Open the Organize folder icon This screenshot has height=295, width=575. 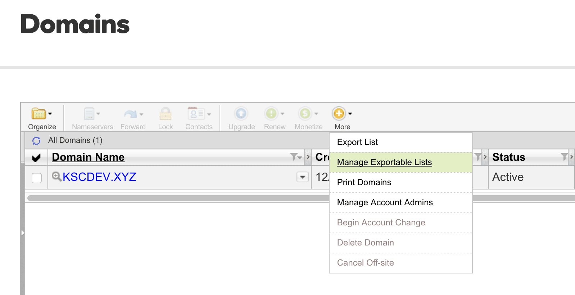(39, 113)
